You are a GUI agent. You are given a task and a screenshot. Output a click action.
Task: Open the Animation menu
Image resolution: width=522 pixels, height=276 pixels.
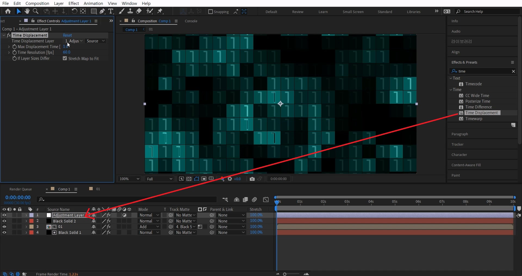coord(93,3)
